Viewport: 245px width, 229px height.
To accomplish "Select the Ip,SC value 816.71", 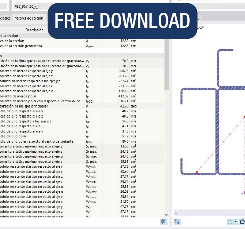I will coord(123,101).
